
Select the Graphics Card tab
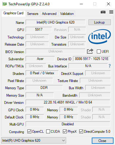pyautogui.click(x=13, y=13)
